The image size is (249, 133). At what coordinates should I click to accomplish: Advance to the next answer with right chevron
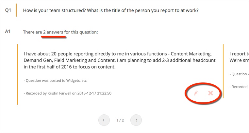(136, 120)
